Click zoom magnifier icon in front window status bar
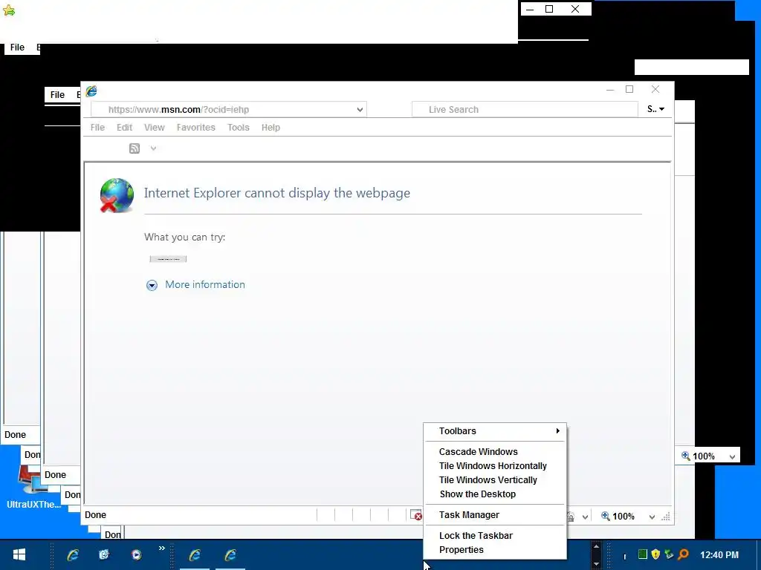761x570 pixels. (605, 517)
